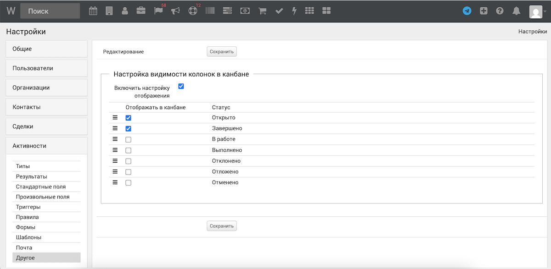Open the user avatar dropdown menu
This screenshot has width=551, height=269.
click(x=537, y=11)
